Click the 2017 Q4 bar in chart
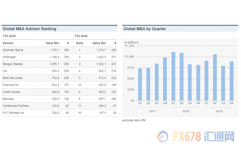Screen dimensions: 241x150 coord(165,79)
